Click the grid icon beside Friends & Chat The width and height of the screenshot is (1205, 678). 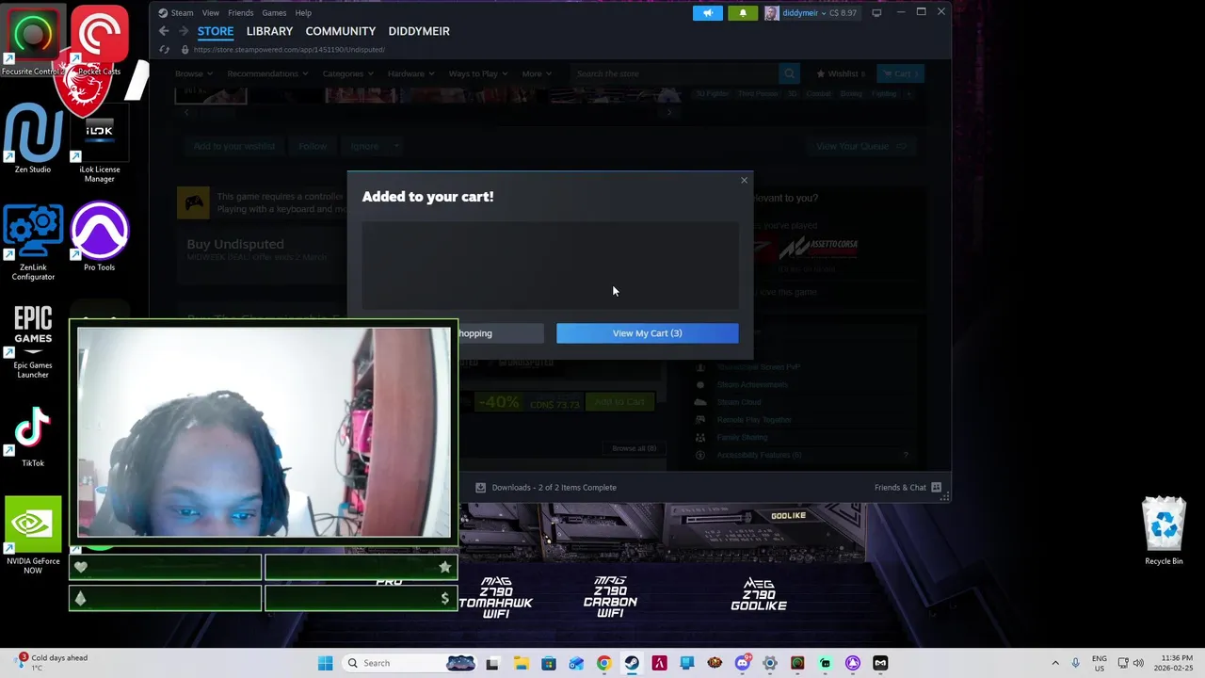click(x=937, y=488)
